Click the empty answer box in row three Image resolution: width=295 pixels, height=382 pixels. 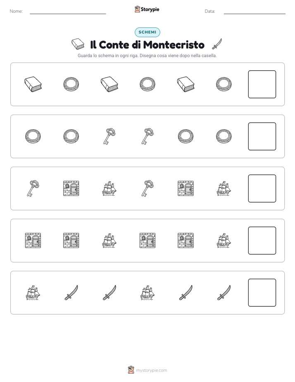point(262,189)
